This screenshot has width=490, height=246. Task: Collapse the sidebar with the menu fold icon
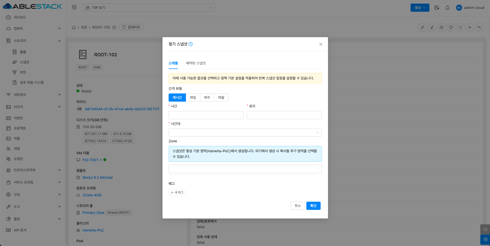pos(74,7)
